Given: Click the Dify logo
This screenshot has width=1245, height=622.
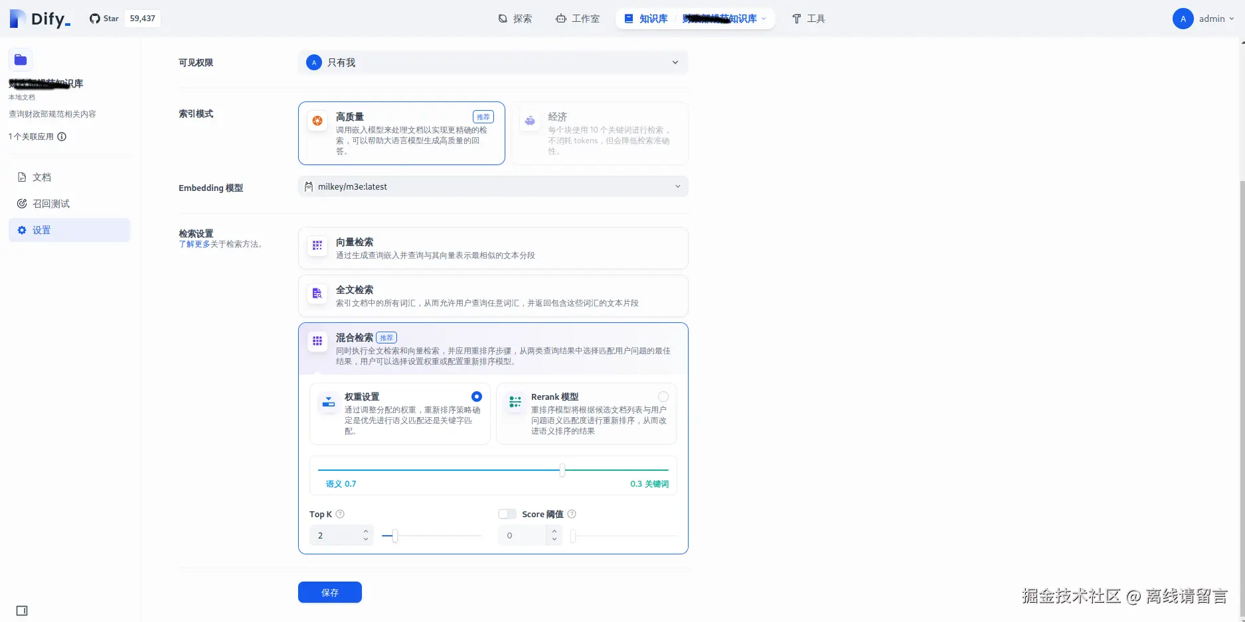Looking at the screenshot, I should tap(40, 19).
